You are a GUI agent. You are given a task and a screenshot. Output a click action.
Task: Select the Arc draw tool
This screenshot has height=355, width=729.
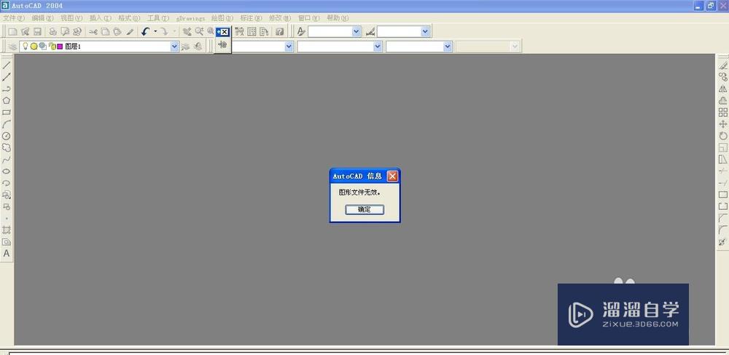point(7,124)
